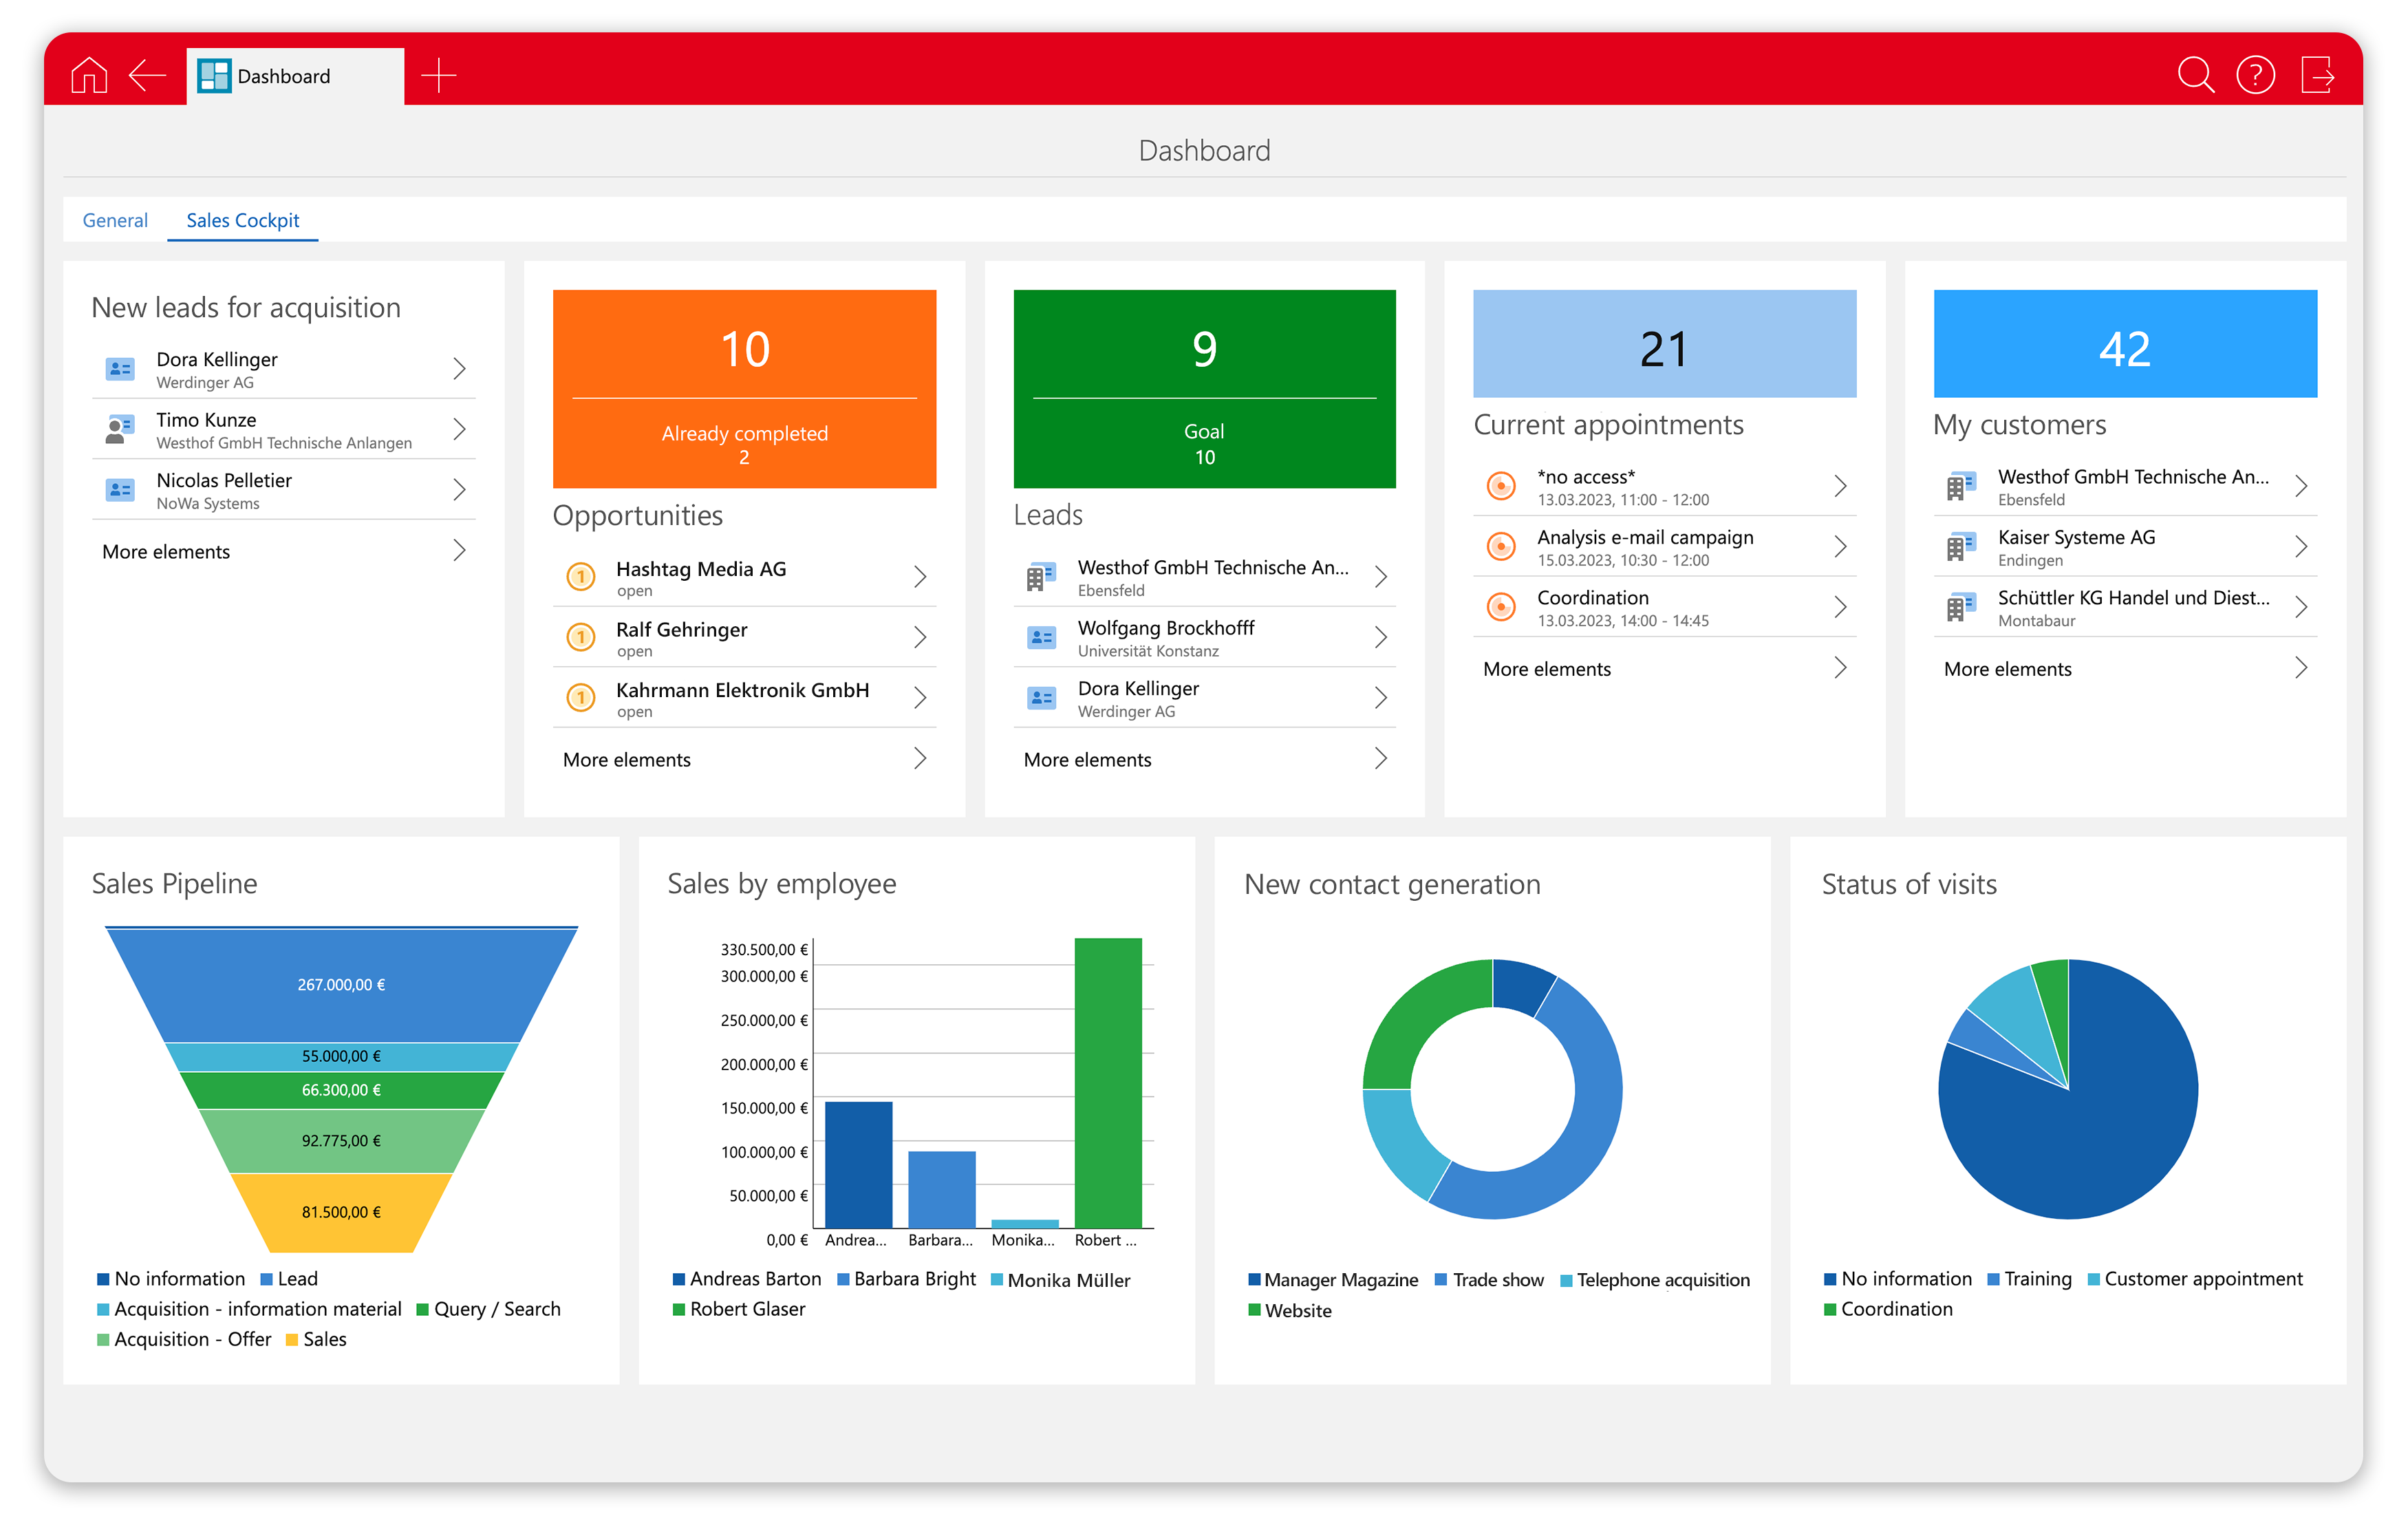The width and height of the screenshot is (2408, 1514).
Task: Toggle the Website legend entry in New contact generation
Action: (1291, 1310)
